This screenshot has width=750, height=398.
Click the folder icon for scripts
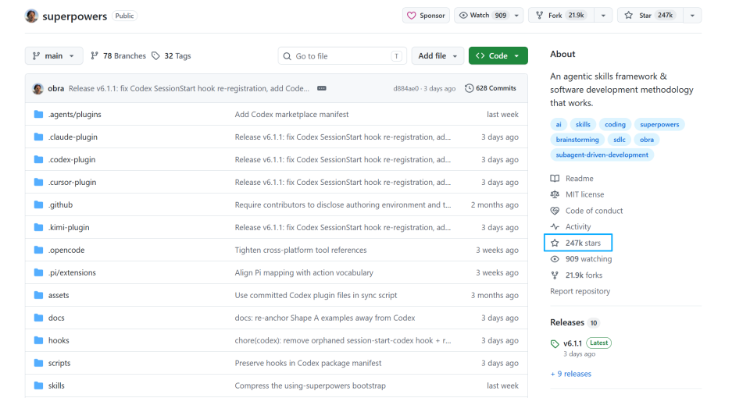[39, 363]
